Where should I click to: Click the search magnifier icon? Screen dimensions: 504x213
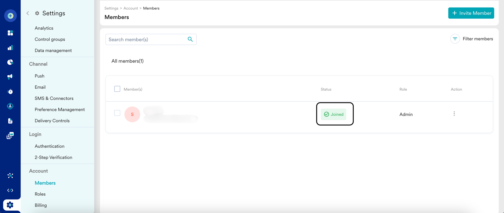pos(190,39)
